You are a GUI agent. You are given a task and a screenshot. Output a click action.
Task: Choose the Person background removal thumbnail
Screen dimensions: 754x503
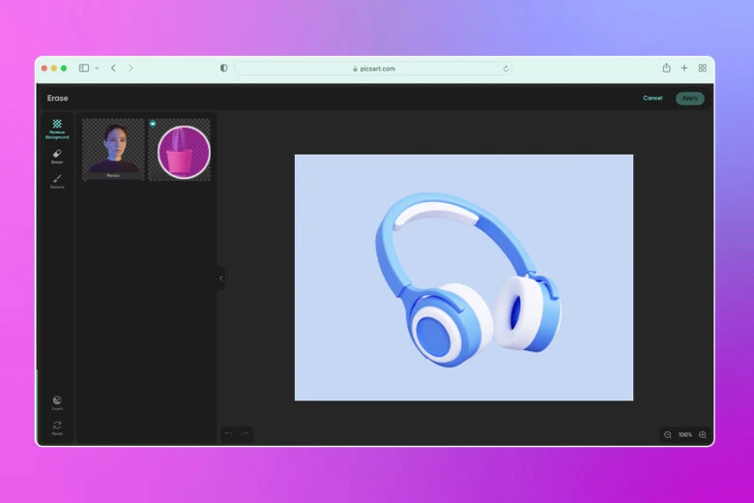click(x=113, y=150)
